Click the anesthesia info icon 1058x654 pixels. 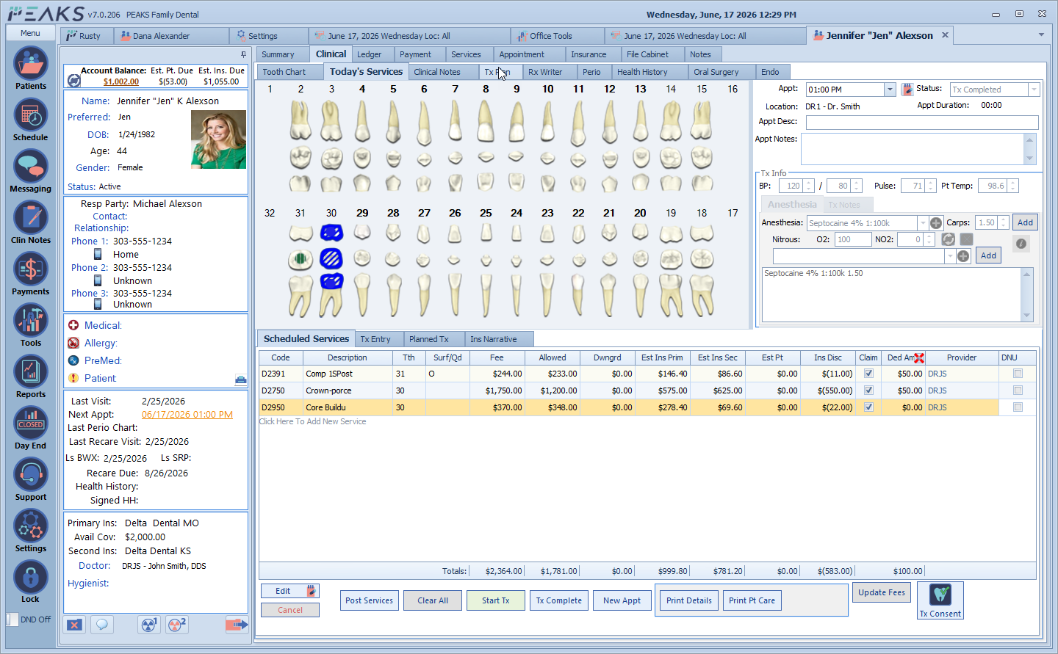tap(1021, 244)
